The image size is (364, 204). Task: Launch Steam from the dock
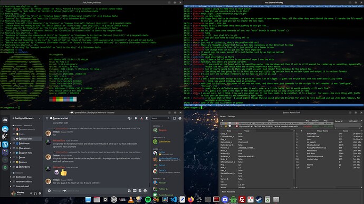259,199
